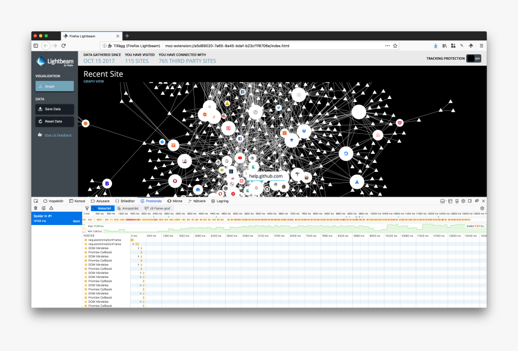
Task: Open devtools in a separate window
Action: tap(476, 201)
